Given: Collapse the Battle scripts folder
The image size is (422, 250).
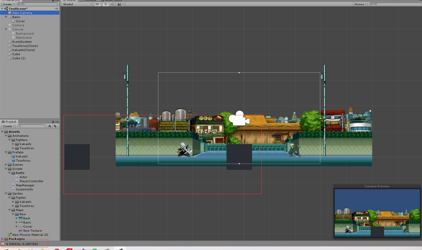Looking at the screenshot, I should coord(10,173).
